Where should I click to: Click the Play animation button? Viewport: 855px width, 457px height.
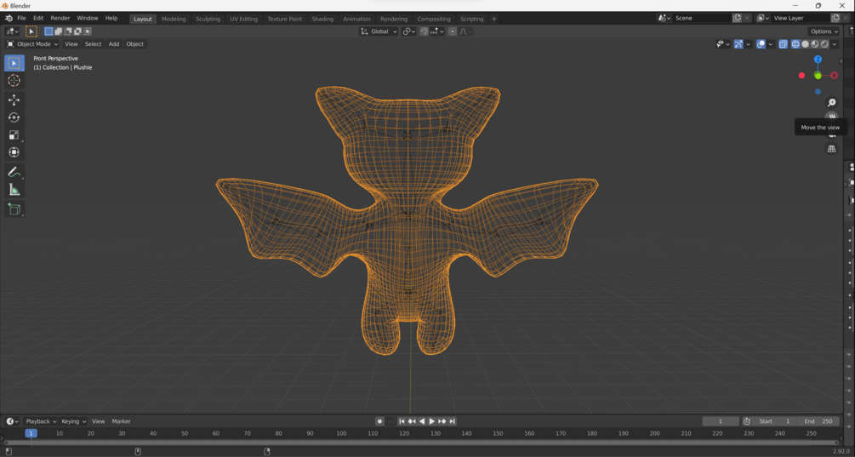click(432, 421)
